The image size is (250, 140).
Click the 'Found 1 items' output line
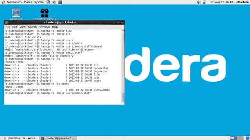14,87
